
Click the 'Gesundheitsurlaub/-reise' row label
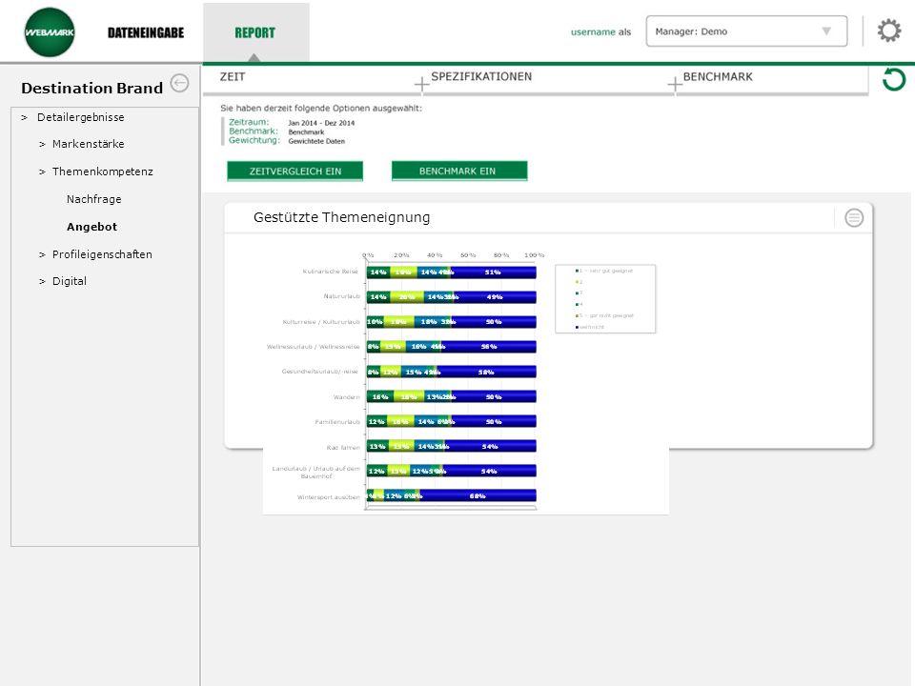pyautogui.click(x=320, y=371)
